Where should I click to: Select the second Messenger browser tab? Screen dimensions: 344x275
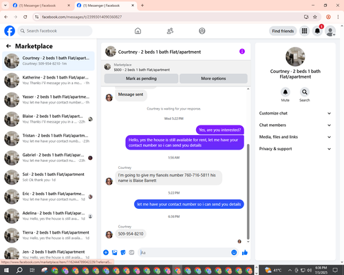coord(105,6)
